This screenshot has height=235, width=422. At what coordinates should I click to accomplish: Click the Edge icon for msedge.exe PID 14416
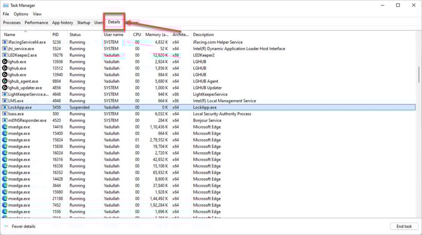pos(5,127)
